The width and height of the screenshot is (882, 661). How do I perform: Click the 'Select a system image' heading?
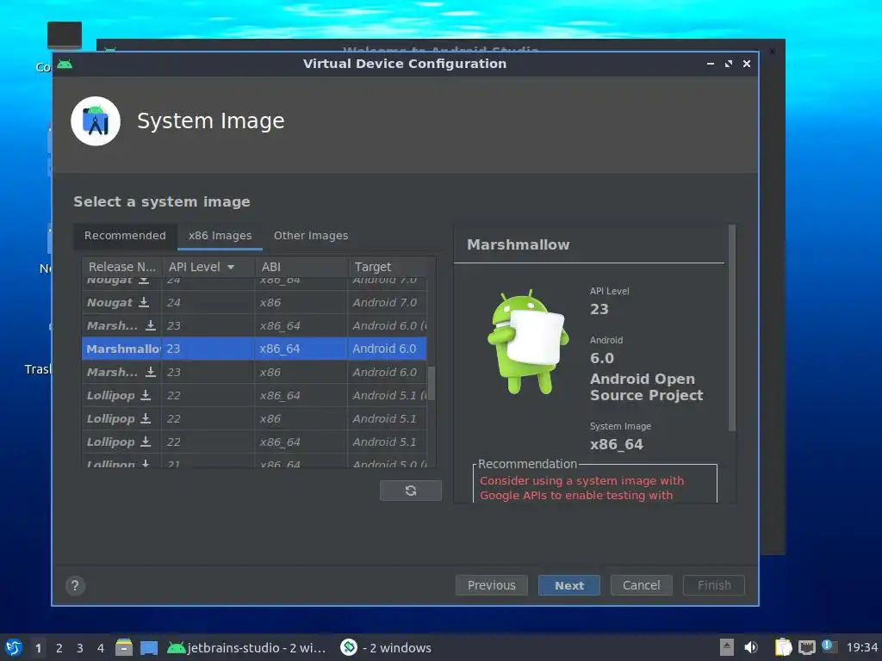coord(161,201)
